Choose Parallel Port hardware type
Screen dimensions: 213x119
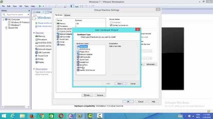(83, 62)
